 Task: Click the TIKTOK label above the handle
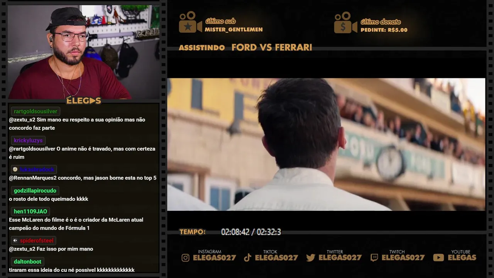270,252
